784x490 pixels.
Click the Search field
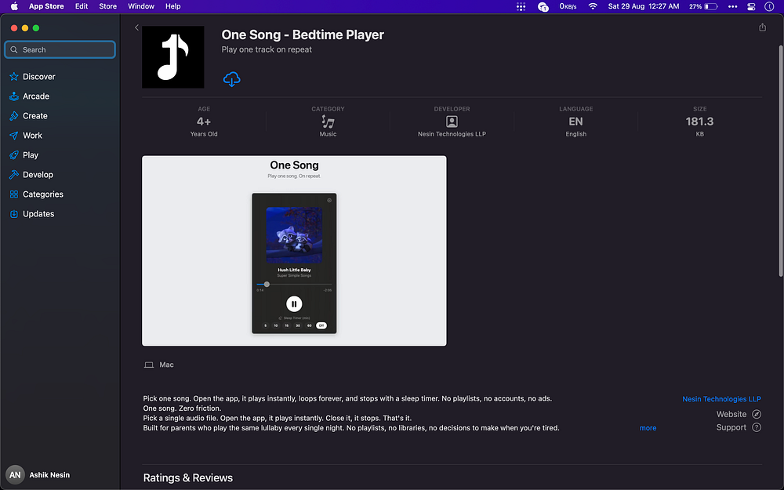(60, 49)
